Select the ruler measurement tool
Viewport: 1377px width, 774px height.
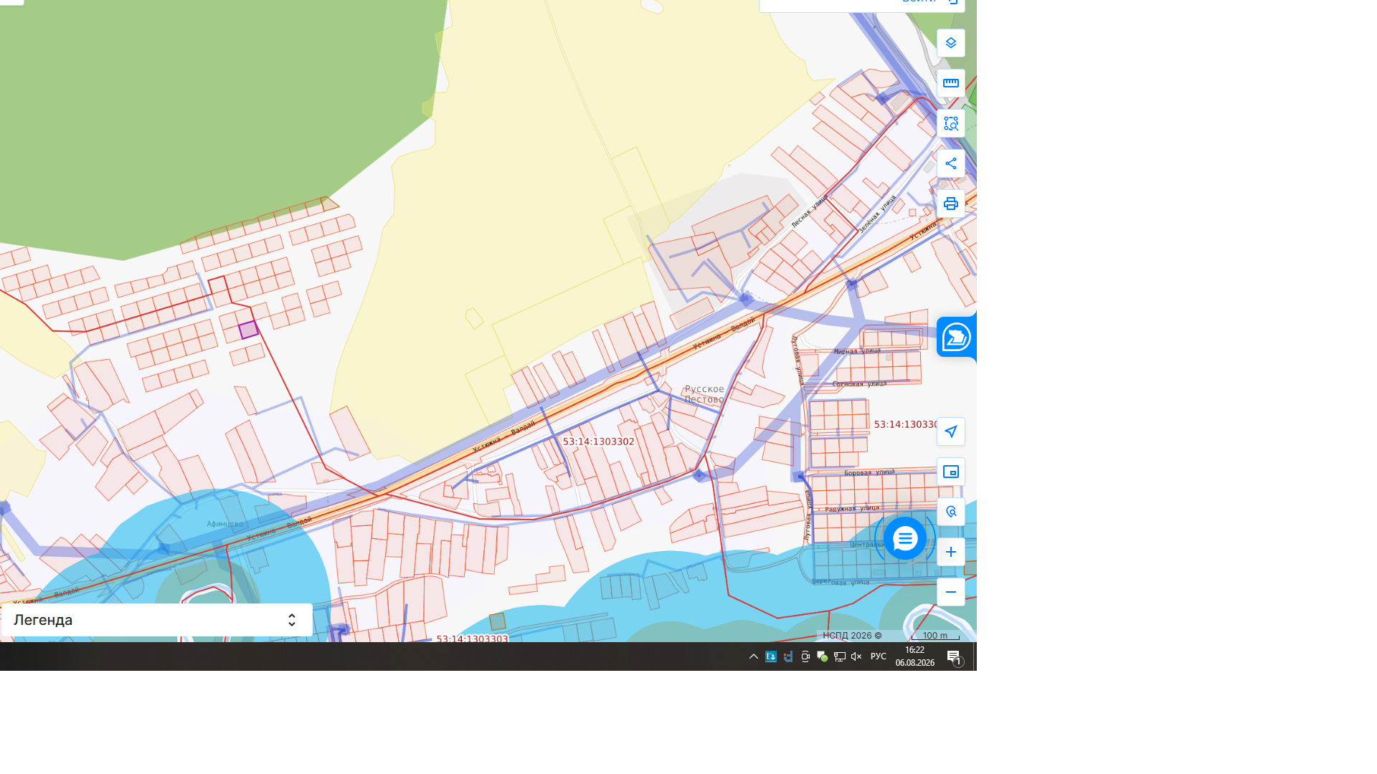coord(950,83)
